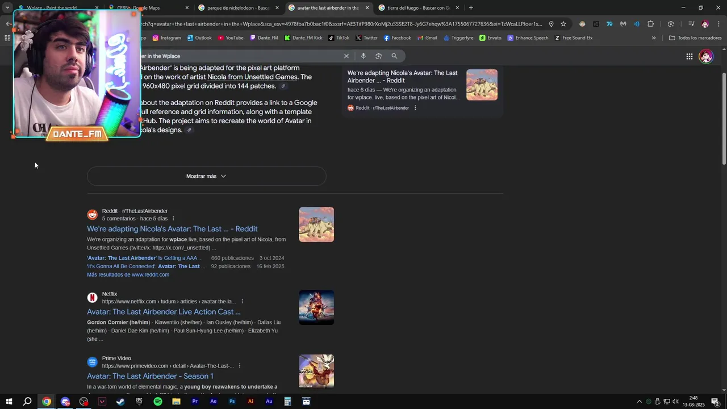The image size is (727, 409).
Task: Open options menu for Prime Video result
Action: click(x=239, y=366)
